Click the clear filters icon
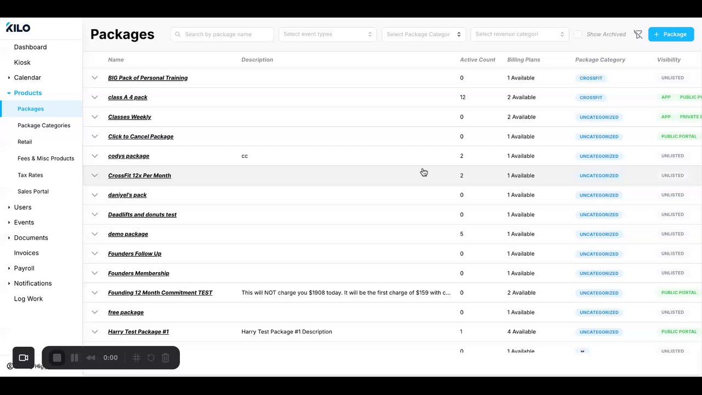The image size is (702, 395). [638, 35]
